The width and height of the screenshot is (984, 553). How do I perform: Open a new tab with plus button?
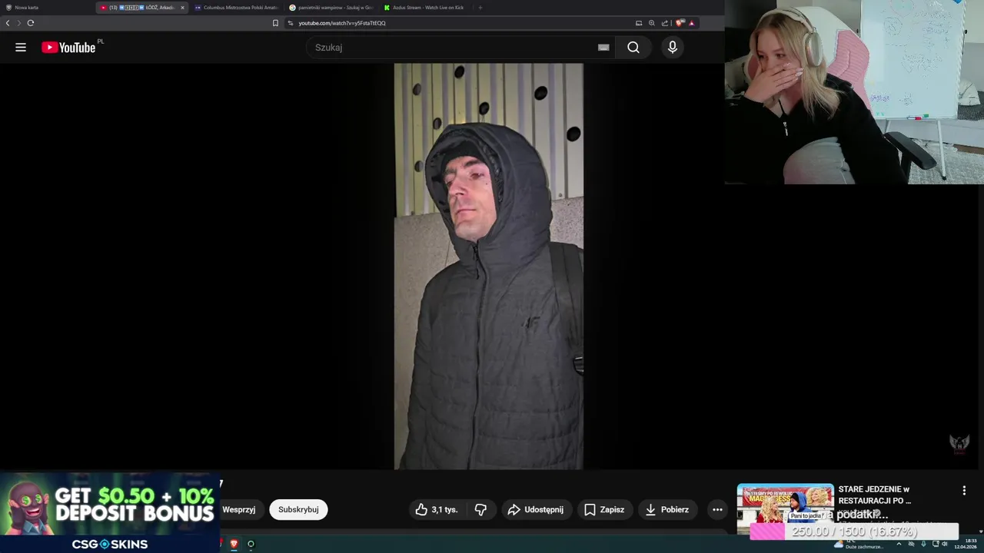(x=480, y=8)
